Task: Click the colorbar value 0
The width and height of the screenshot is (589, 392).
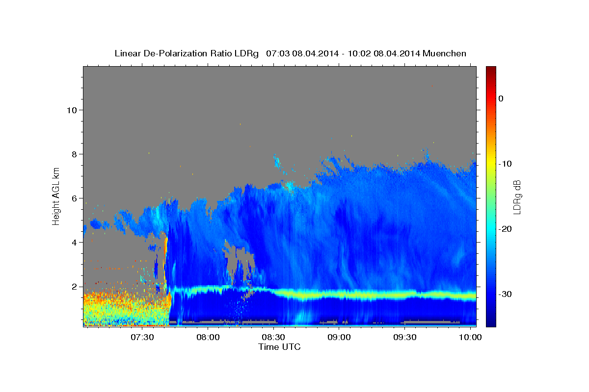Action: coord(501,98)
